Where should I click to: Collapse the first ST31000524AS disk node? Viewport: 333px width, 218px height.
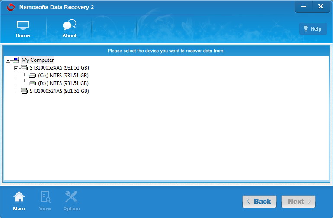(x=16, y=68)
